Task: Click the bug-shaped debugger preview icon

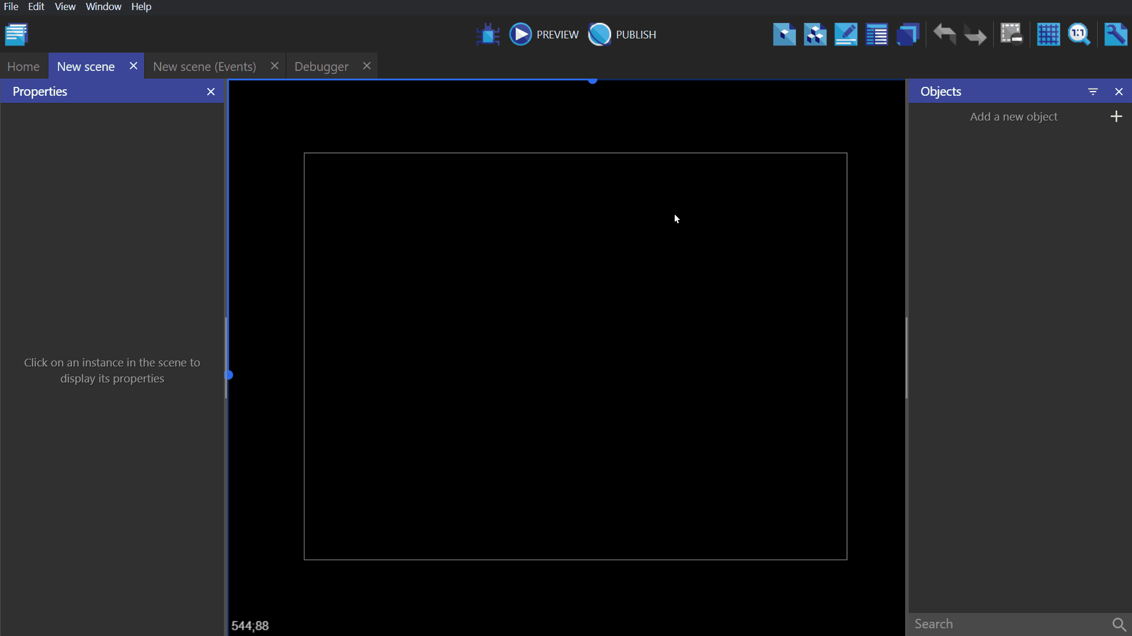Action: coord(488,34)
